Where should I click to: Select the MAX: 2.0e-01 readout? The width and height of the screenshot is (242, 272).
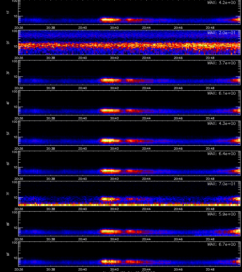click(x=221, y=33)
